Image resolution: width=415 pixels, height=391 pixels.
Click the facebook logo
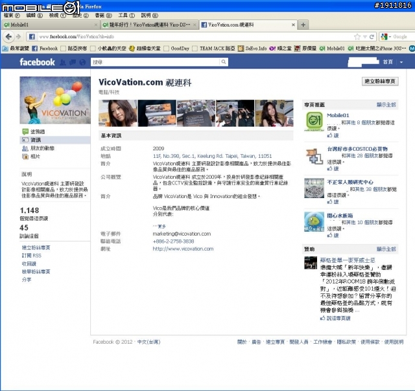(x=37, y=62)
